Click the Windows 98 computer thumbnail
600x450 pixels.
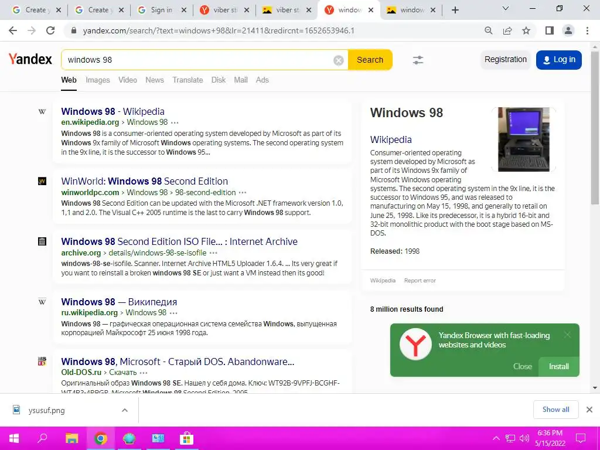[523, 139]
